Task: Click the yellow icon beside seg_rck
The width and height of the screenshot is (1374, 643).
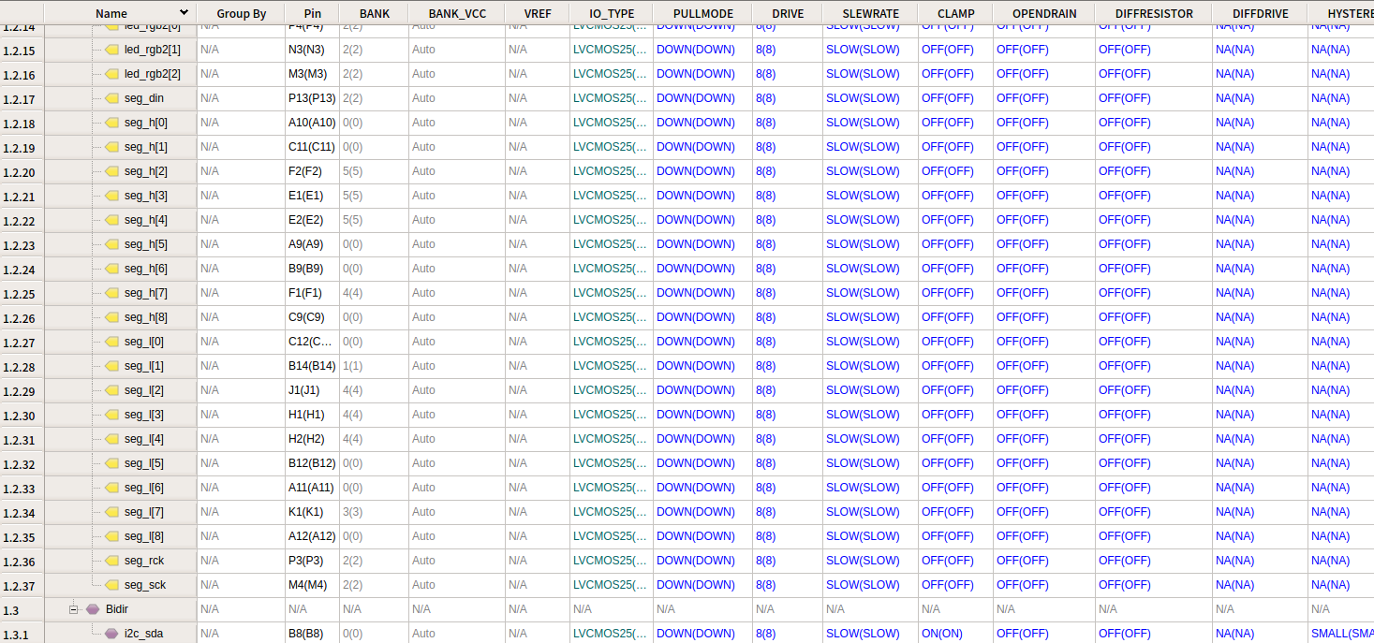Action: pyautogui.click(x=112, y=561)
